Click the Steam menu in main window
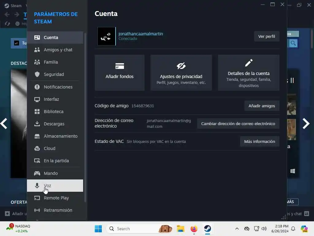314x236 pixels. 13,6
